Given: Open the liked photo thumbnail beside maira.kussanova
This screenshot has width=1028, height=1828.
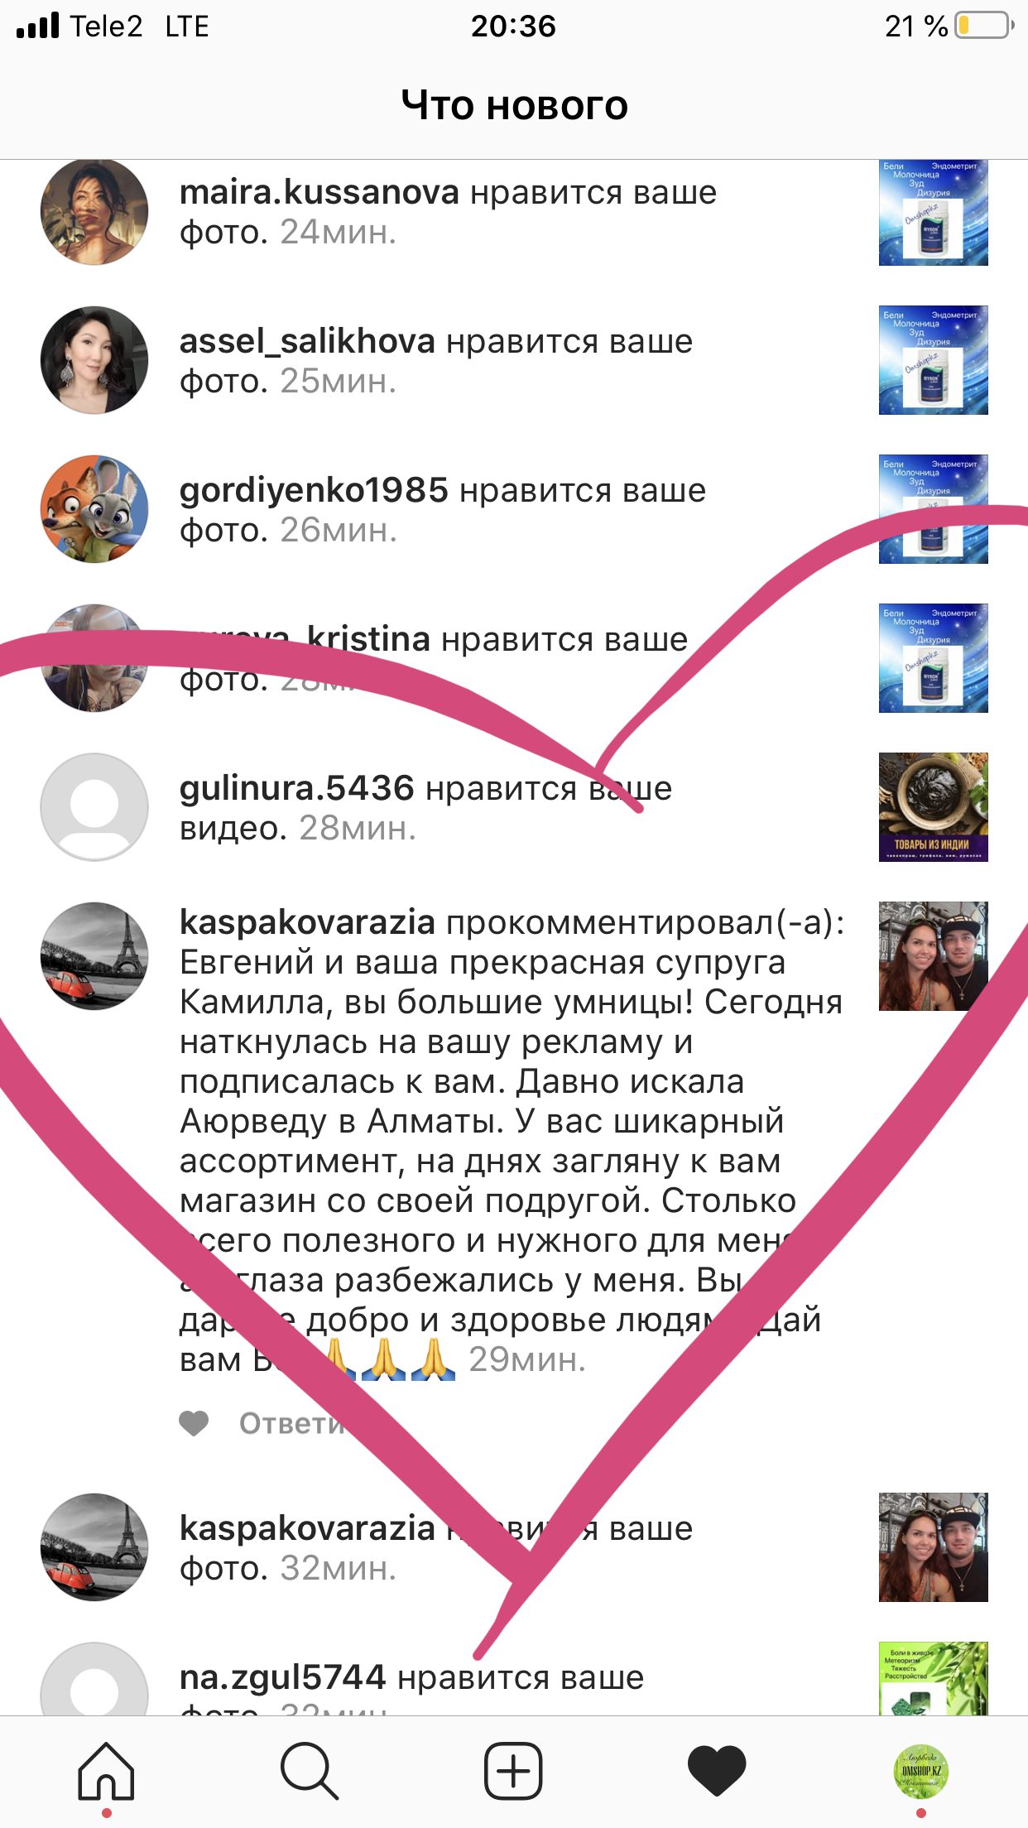Looking at the screenshot, I should coord(934,213).
